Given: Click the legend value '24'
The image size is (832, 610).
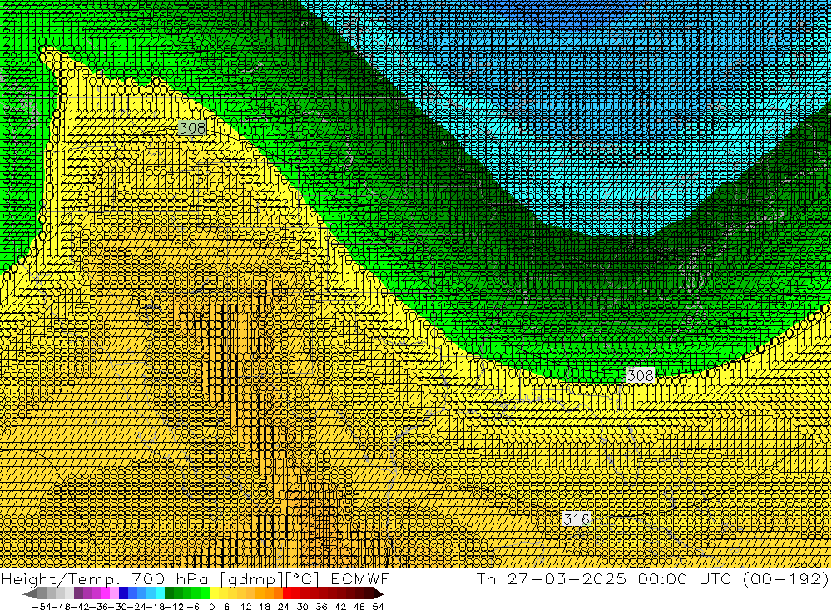Looking at the screenshot, I should pos(284,607).
